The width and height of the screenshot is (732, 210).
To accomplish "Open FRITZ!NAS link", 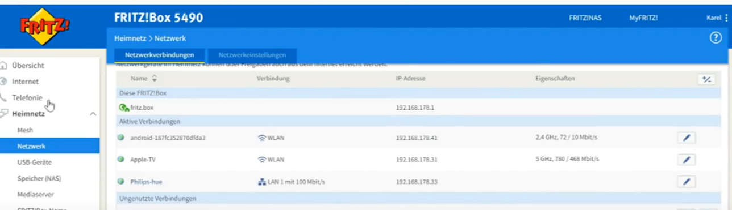I will coord(585,18).
